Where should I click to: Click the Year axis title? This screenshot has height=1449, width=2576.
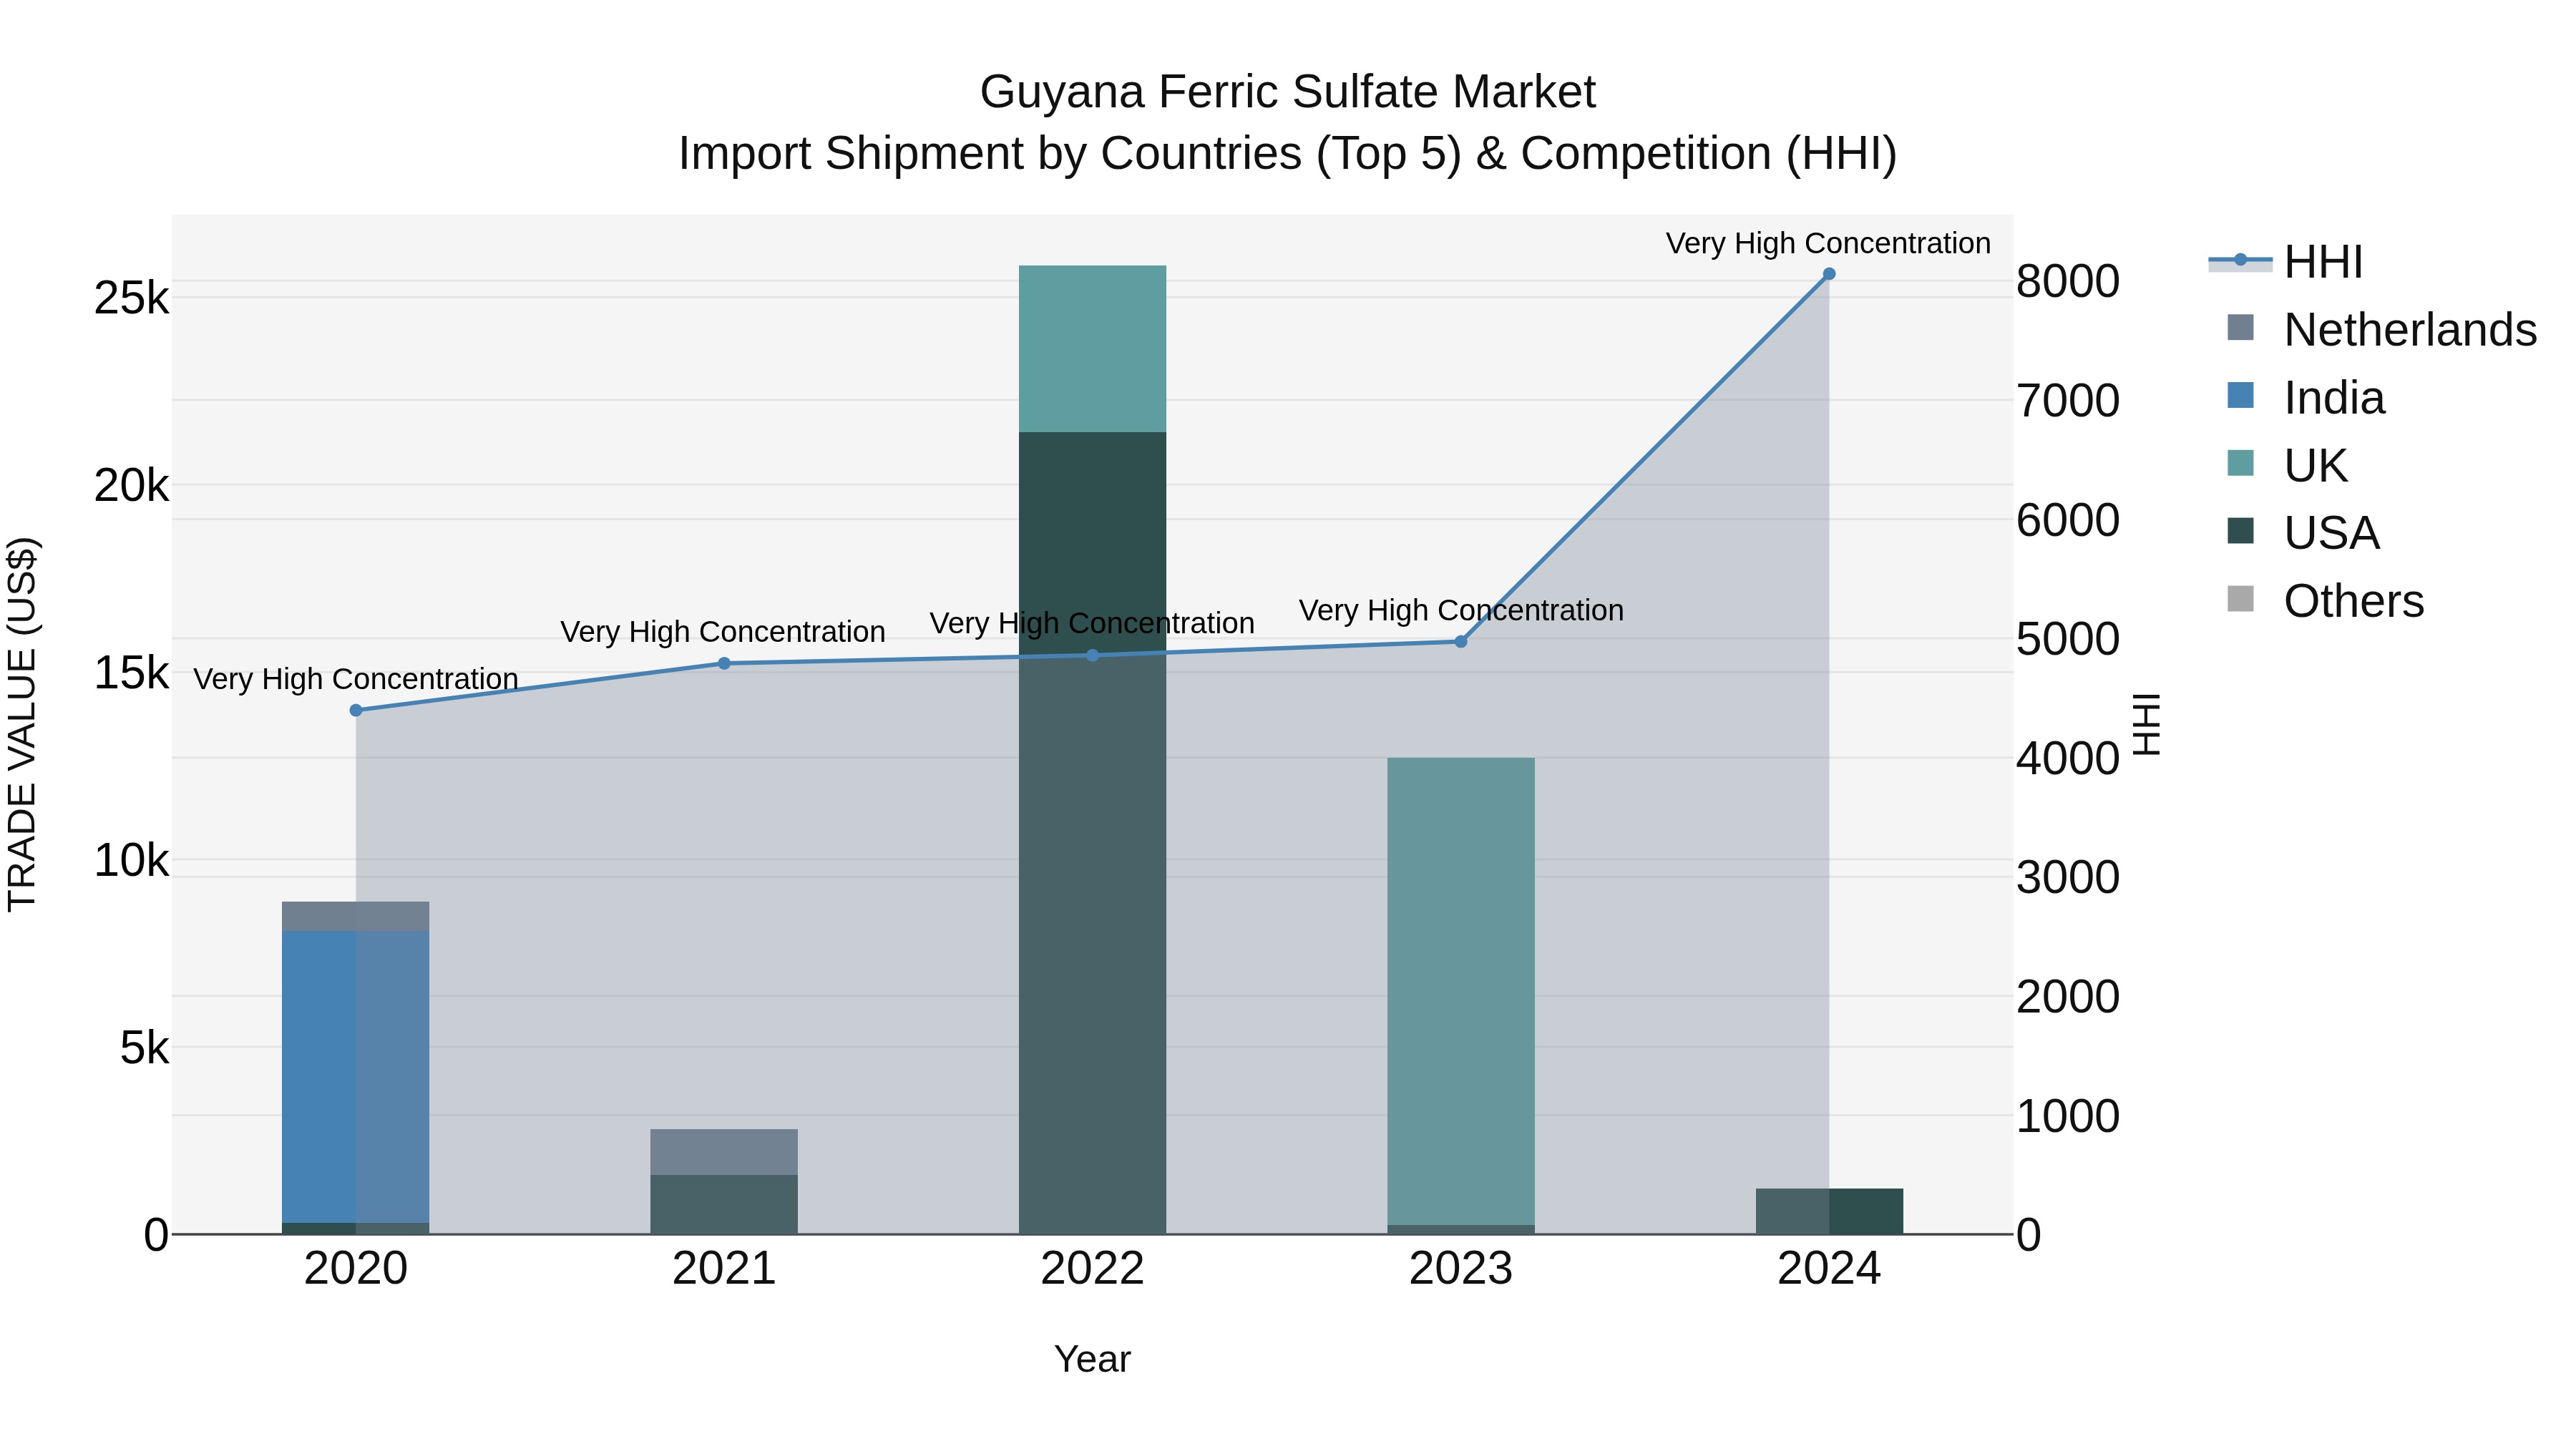coord(1092,1360)
